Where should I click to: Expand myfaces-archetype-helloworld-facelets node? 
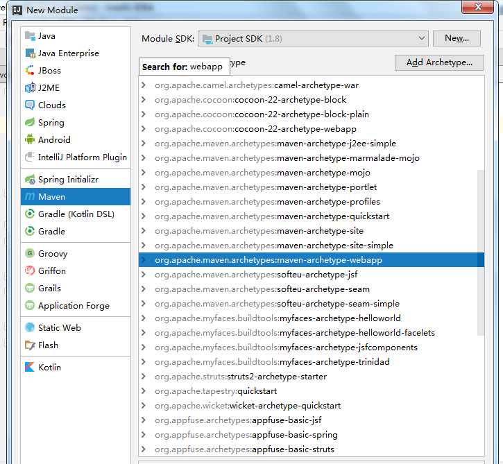[144, 333]
